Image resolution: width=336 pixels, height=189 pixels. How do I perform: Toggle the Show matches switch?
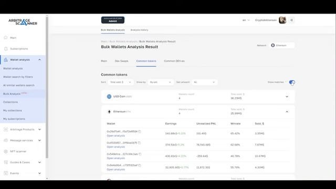click(292, 82)
